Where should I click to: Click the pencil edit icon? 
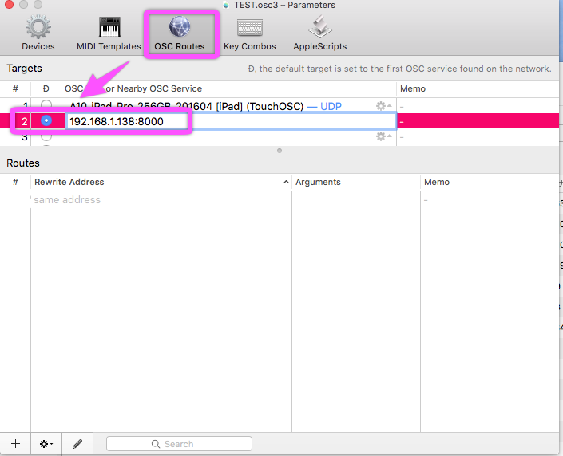coord(77,443)
